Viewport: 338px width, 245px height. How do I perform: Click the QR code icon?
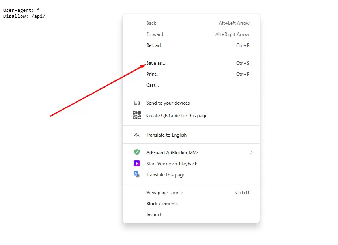point(137,116)
